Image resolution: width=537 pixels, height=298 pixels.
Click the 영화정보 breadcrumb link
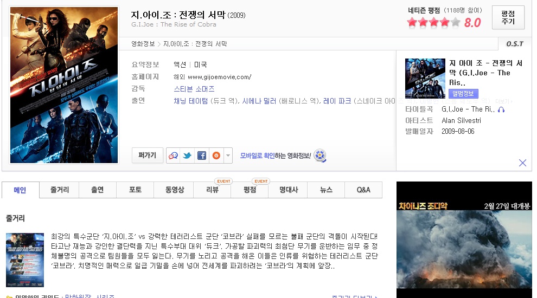[143, 44]
